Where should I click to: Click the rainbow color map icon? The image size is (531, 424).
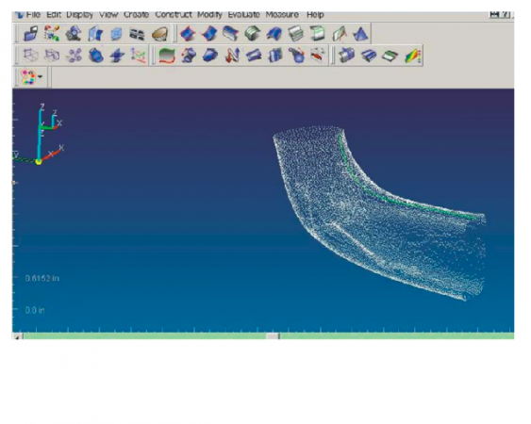pos(413,56)
